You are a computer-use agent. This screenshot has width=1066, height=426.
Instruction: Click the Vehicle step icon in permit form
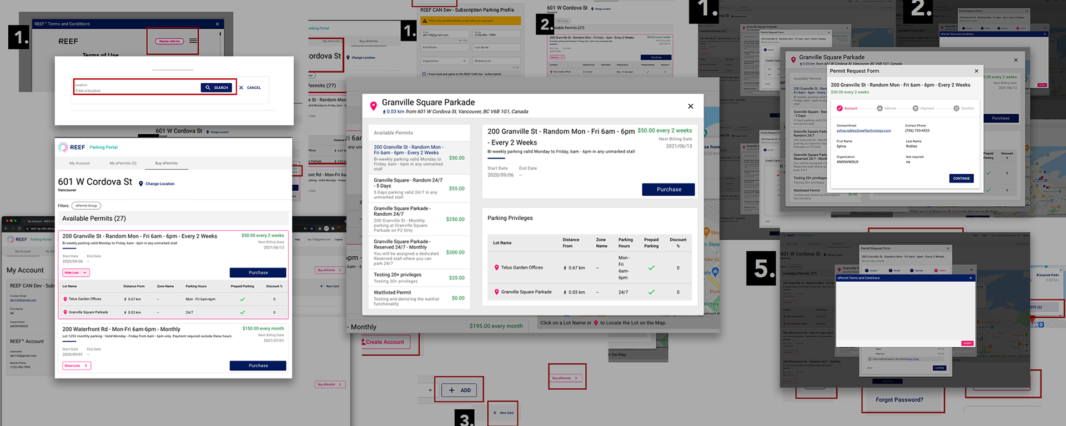pyautogui.click(x=879, y=108)
